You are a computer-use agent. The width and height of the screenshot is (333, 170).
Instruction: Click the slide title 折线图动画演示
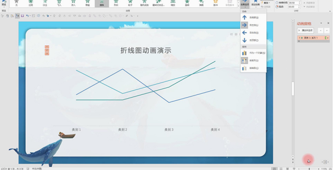tap(146, 50)
